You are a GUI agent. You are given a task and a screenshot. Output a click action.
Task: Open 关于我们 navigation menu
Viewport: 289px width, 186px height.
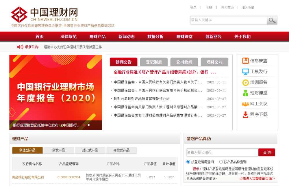[x=242, y=36]
